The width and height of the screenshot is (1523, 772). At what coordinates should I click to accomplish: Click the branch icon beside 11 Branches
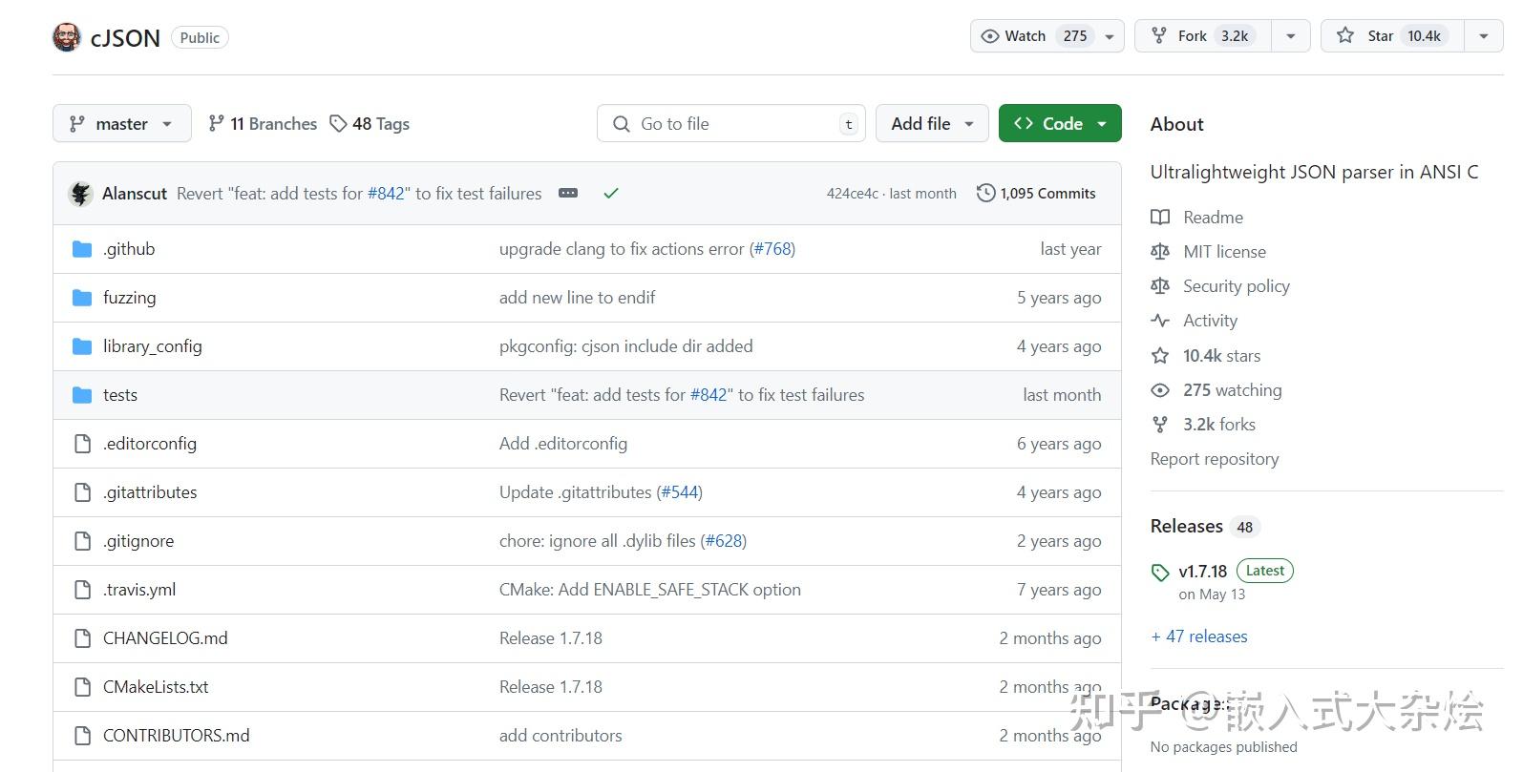(x=217, y=124)
